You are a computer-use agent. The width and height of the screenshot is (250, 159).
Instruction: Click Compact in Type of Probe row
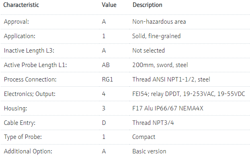143,137
